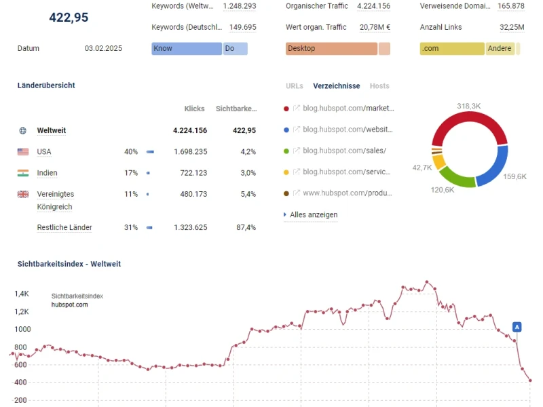Click the last data point on the chart line

coord(530,381)
